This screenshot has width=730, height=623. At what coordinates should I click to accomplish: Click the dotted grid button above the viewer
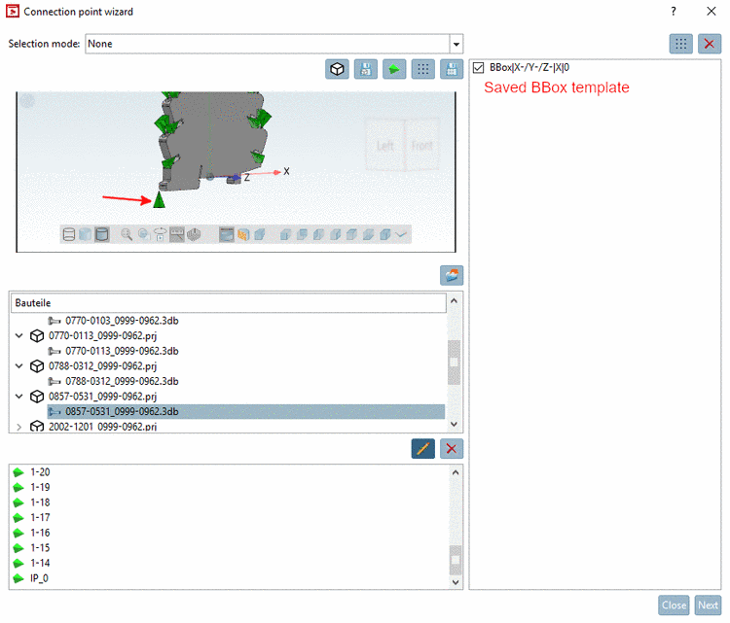click(x=422, y=69)
